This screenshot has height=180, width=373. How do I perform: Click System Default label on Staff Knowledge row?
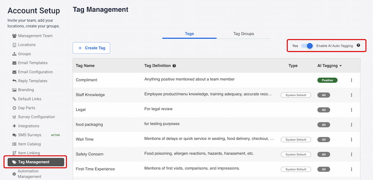click(x=296, y=95)
